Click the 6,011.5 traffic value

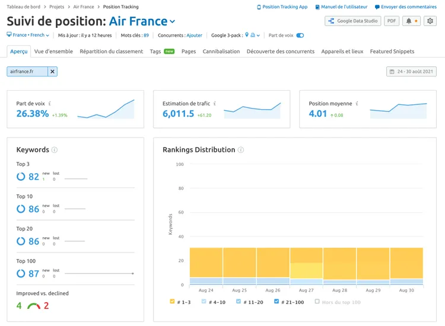coord(178,114)
